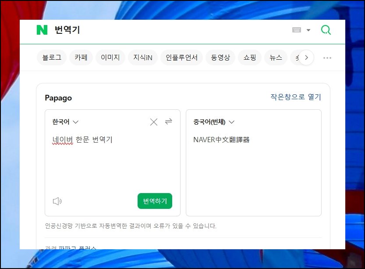Image resolution: width=365 pixels, height=269 pixels.
Task: Open the 한국어 source language dropdown
Action: (x=65, y=122)
